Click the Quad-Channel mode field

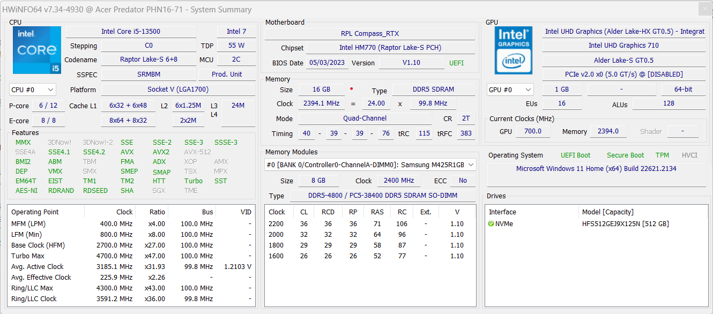coord(365,118)
